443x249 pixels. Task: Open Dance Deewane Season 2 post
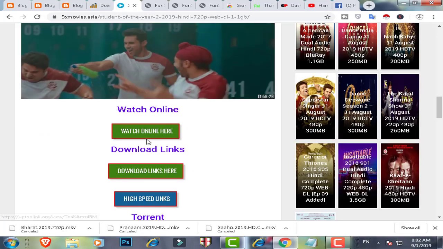(358, 106)
